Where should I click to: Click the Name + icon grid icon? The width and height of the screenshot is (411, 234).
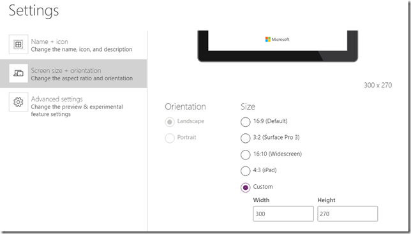(x=19, y=45)
